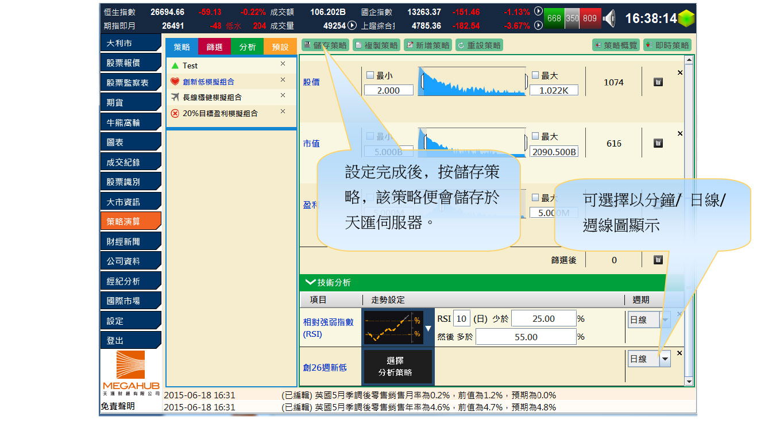This screenshot has width=780, height=423.
Task: Click play arrow beside 成交量 49254
Action: click(x=352, y=25)
